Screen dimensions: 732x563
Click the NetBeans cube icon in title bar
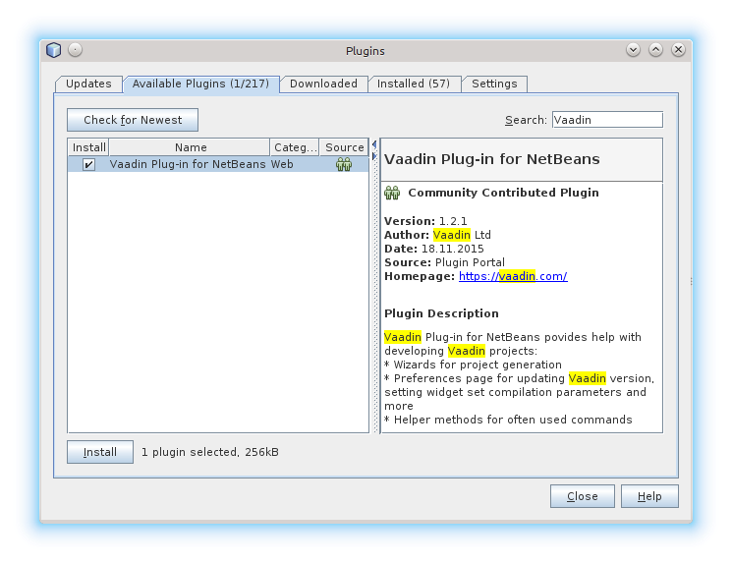(x=54, y=50)
